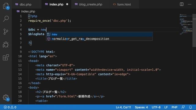Click the opening <?php tag on line 1

(33, 16)
